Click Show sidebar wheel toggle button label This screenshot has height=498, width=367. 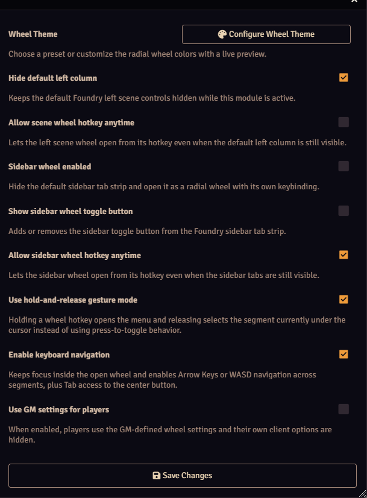click(x=71, y=212)
